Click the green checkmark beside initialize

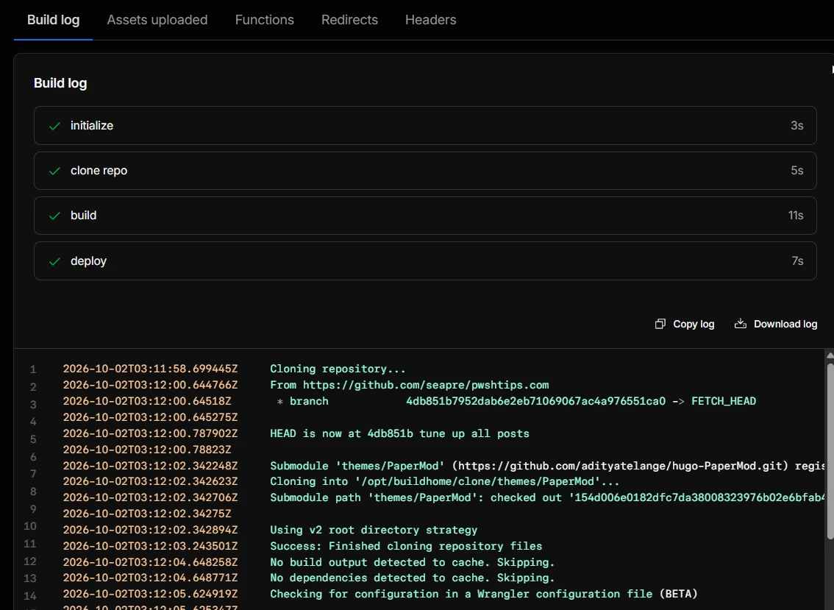pyautogui.click(x=54, y=126)
